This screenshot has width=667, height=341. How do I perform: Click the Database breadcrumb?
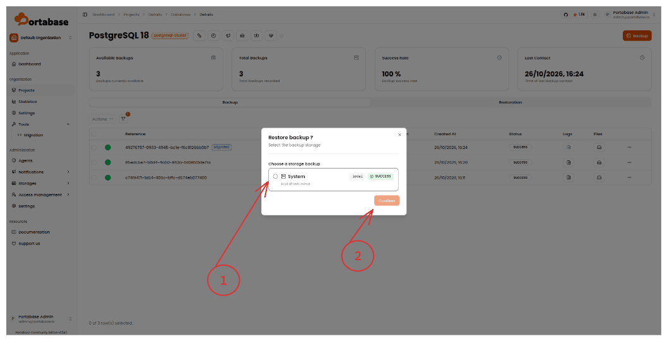point(180,15)
